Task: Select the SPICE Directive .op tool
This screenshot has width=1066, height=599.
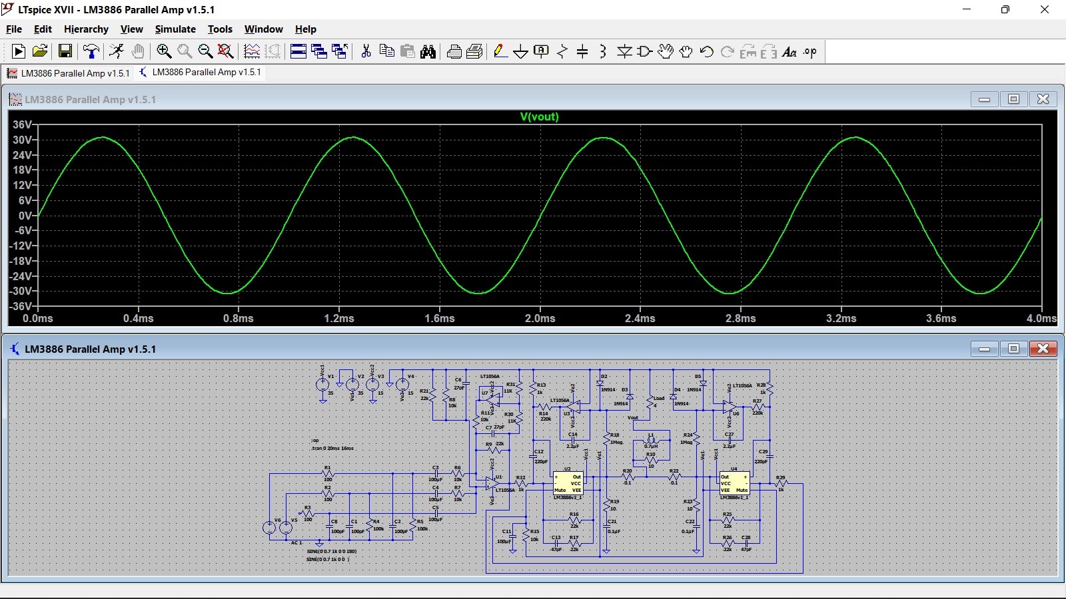Action: point(810,51)
